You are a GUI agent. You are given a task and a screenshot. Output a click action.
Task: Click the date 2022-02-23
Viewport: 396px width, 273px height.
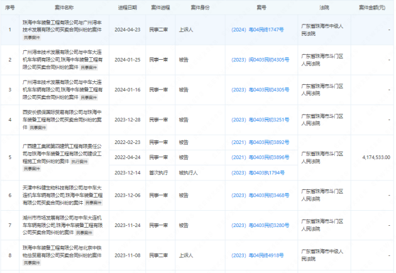tap(127, 143)
